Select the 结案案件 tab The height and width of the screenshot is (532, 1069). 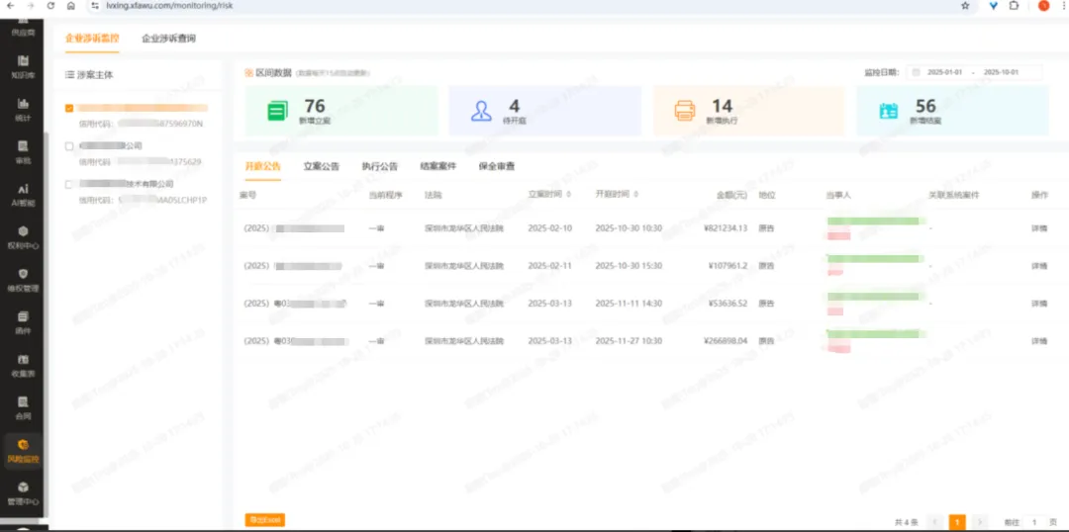tap(438, 165)
